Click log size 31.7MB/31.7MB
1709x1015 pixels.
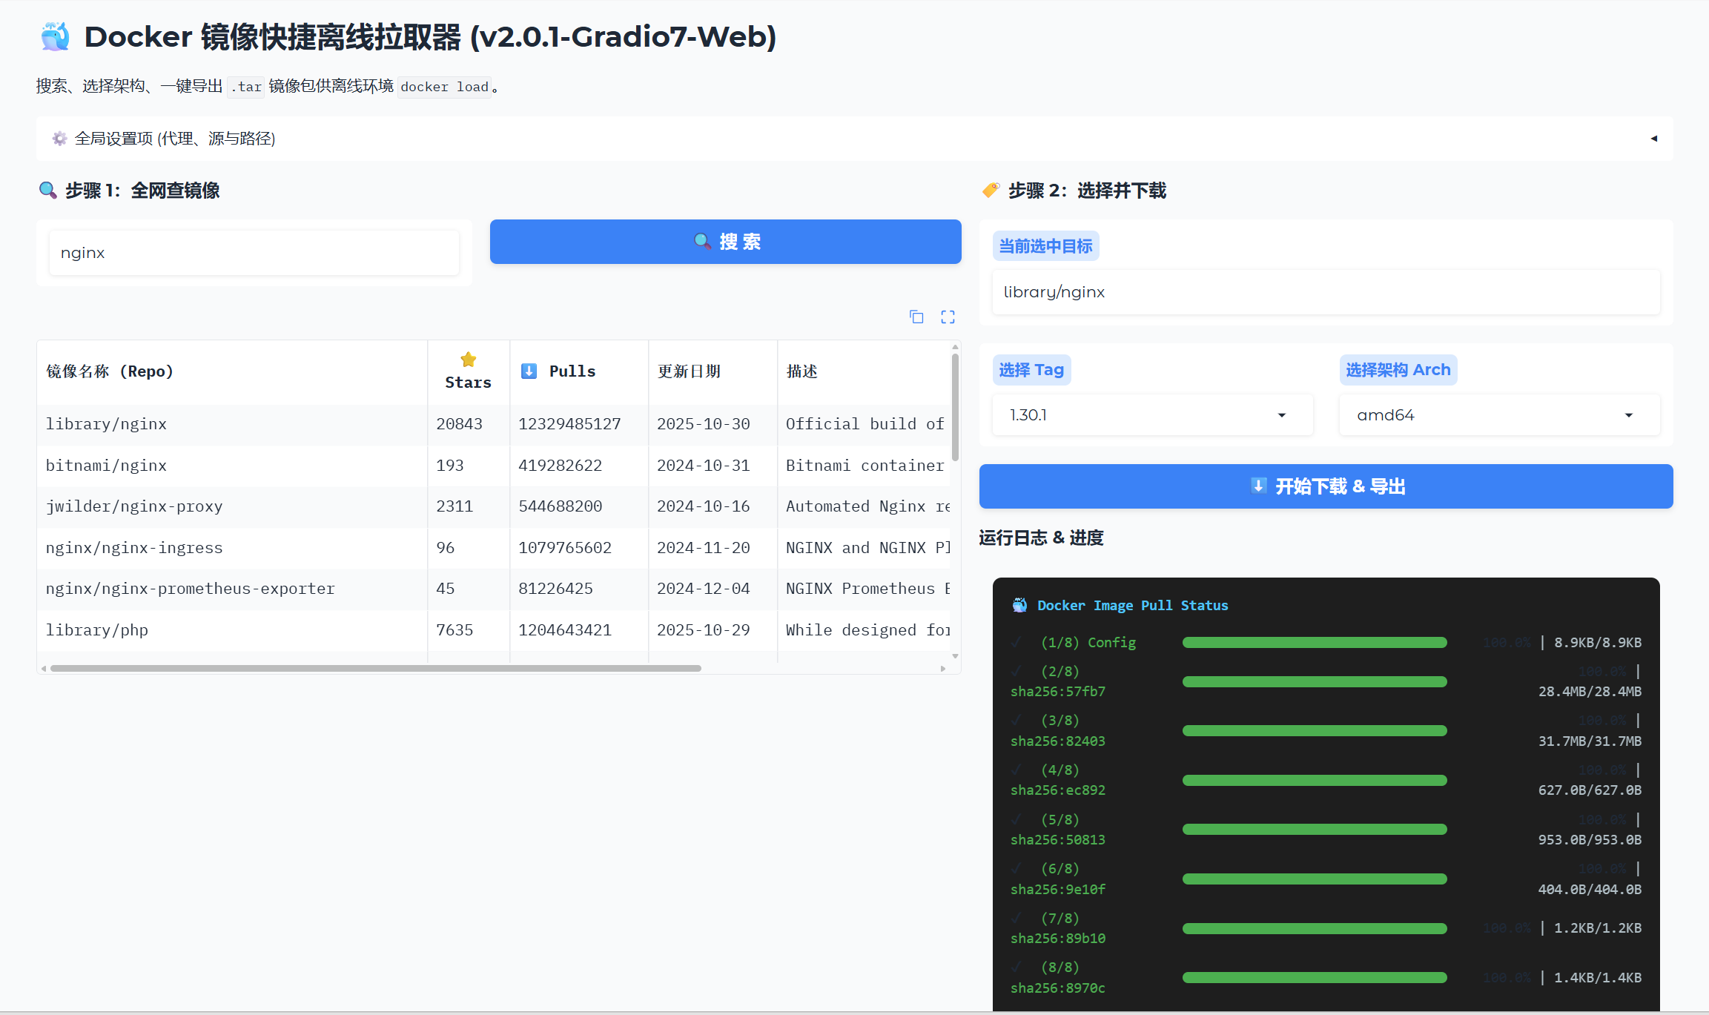(x=1590, y=741)
